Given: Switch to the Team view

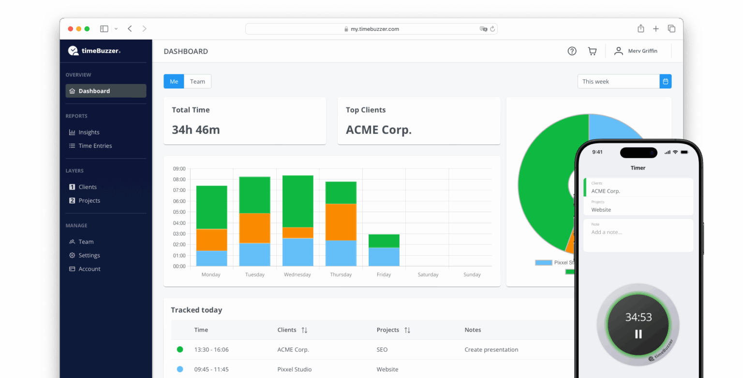Looking at the screenshot, I should [x=197, y=81].
